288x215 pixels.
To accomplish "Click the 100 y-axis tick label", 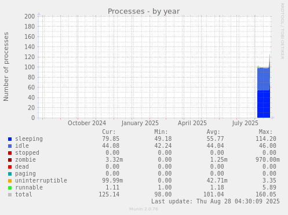I will pos(30,67).
